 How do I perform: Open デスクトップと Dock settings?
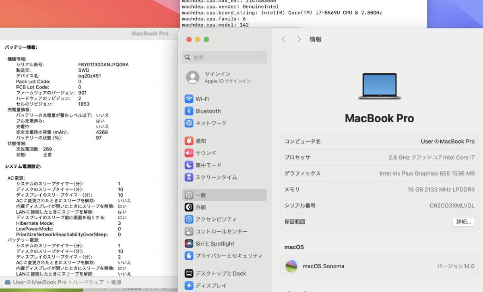pos(221,273)
